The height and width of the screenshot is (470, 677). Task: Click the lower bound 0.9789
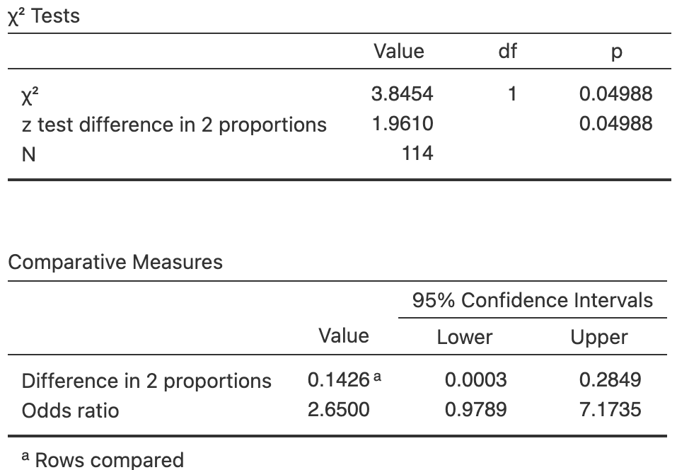(x=475, y=410)
